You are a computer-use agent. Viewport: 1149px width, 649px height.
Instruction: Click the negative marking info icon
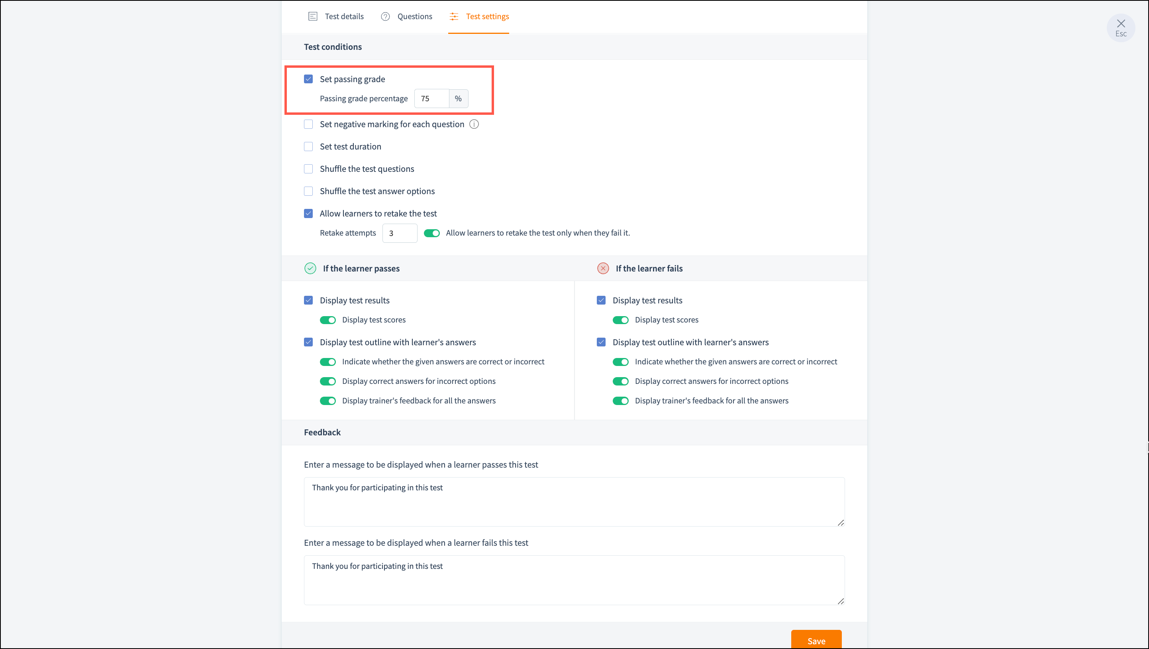tap(474, 124)
